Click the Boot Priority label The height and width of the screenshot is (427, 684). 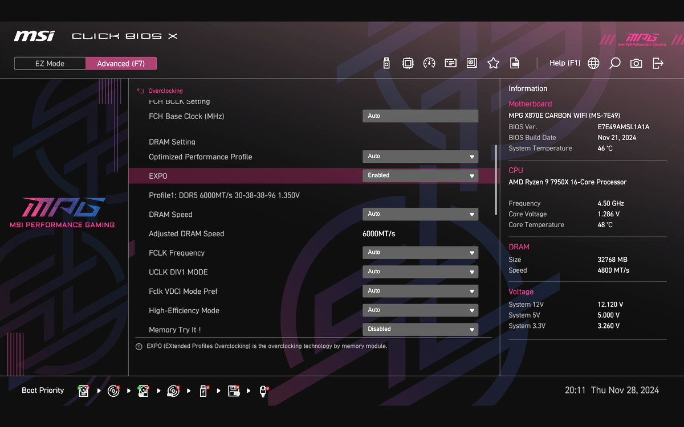tap(43, 391)
